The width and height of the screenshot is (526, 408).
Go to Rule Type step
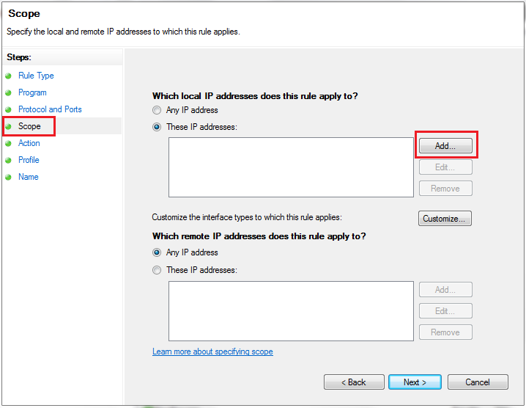(x=36, y=76)
